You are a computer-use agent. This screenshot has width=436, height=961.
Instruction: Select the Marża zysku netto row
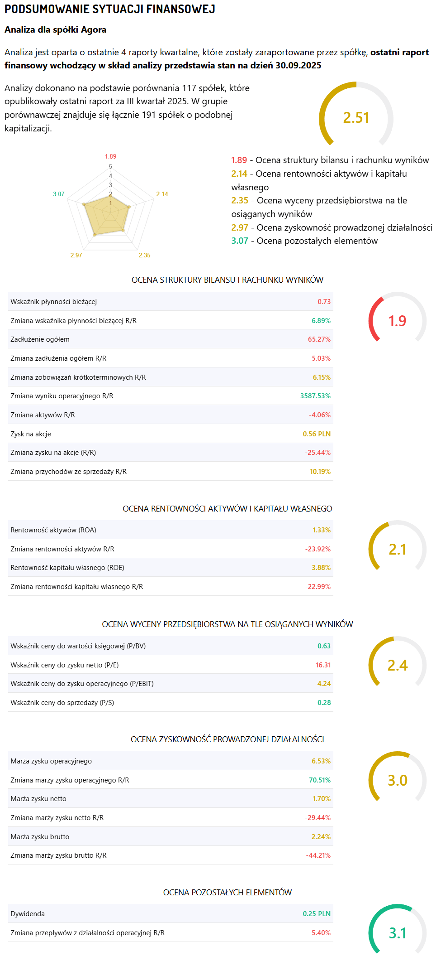coord(170,799)
